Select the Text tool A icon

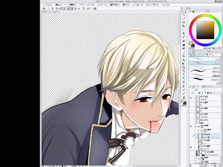tap(184, 60)
